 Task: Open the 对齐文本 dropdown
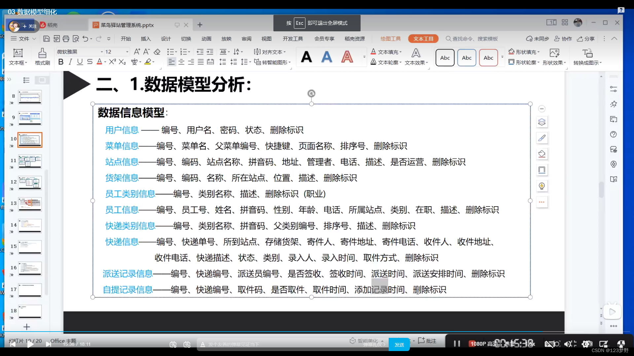click(x=270, y=52)
